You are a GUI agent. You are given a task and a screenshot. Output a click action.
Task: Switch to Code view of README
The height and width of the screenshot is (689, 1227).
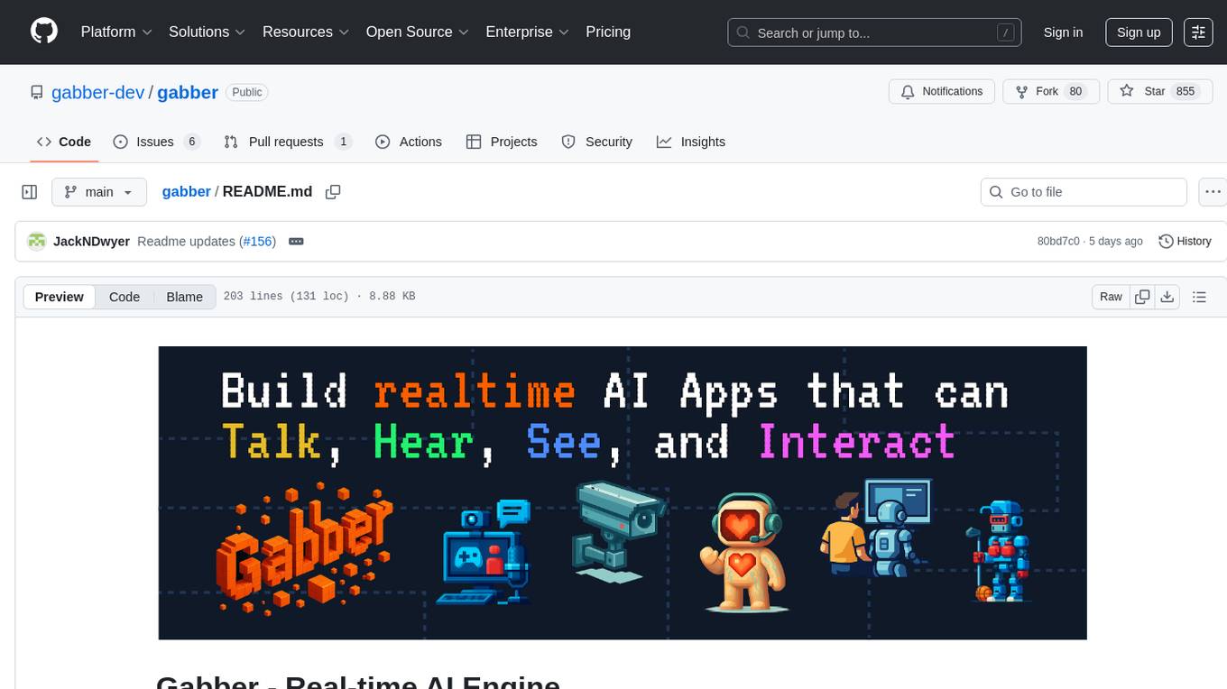click(125, 297)
